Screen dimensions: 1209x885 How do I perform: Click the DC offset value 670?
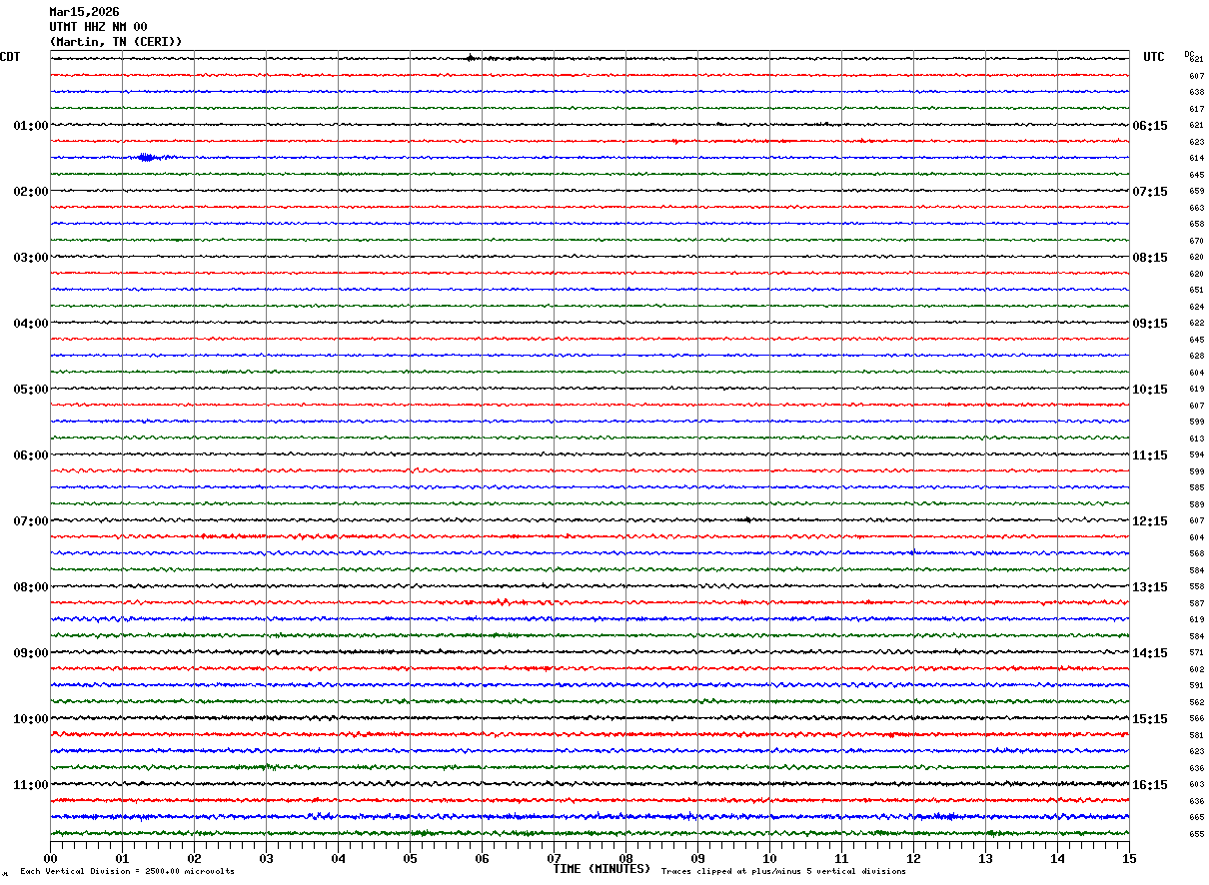pyautogui.click(x=1196, y=241)
